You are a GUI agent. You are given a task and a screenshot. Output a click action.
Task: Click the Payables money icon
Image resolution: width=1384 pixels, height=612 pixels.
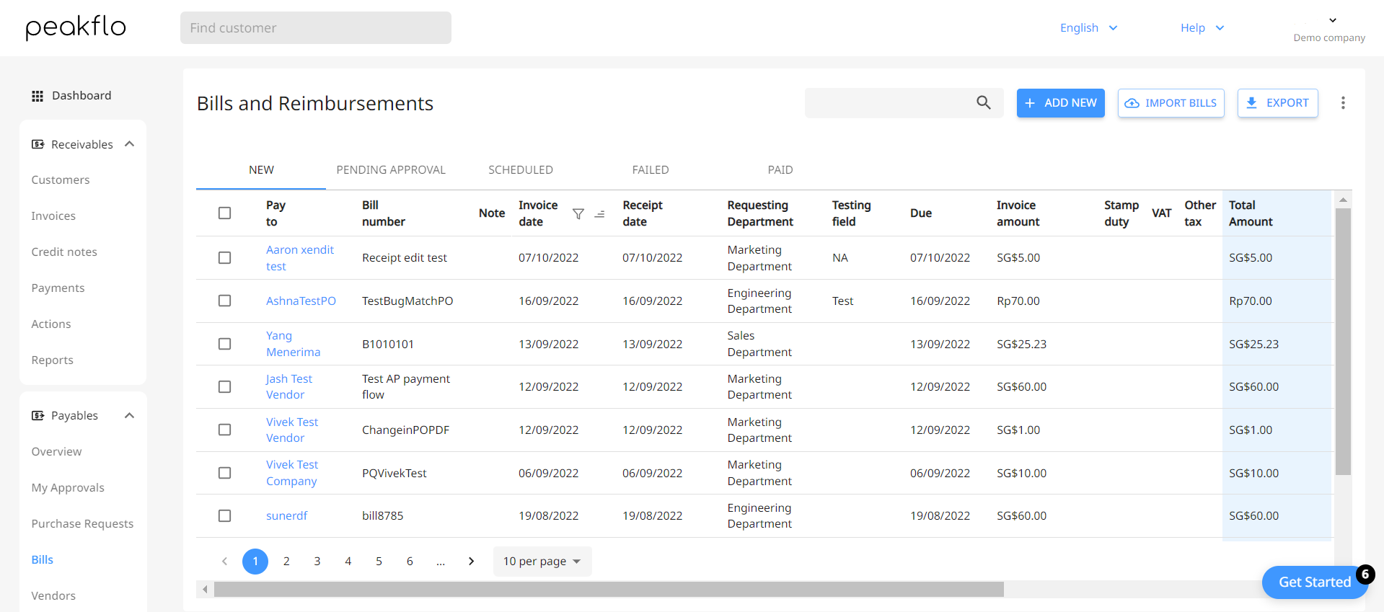point(38,415)
